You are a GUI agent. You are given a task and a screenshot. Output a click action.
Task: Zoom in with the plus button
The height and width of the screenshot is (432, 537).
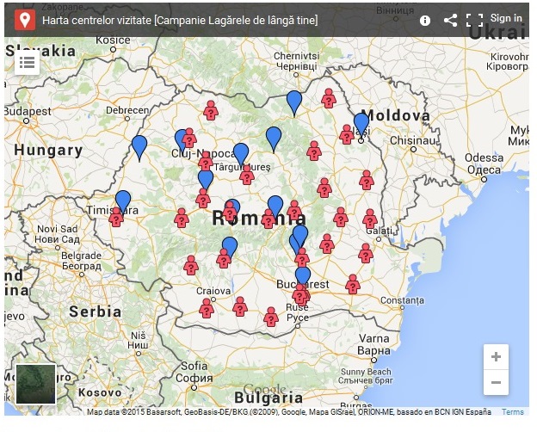click(496, 357)
